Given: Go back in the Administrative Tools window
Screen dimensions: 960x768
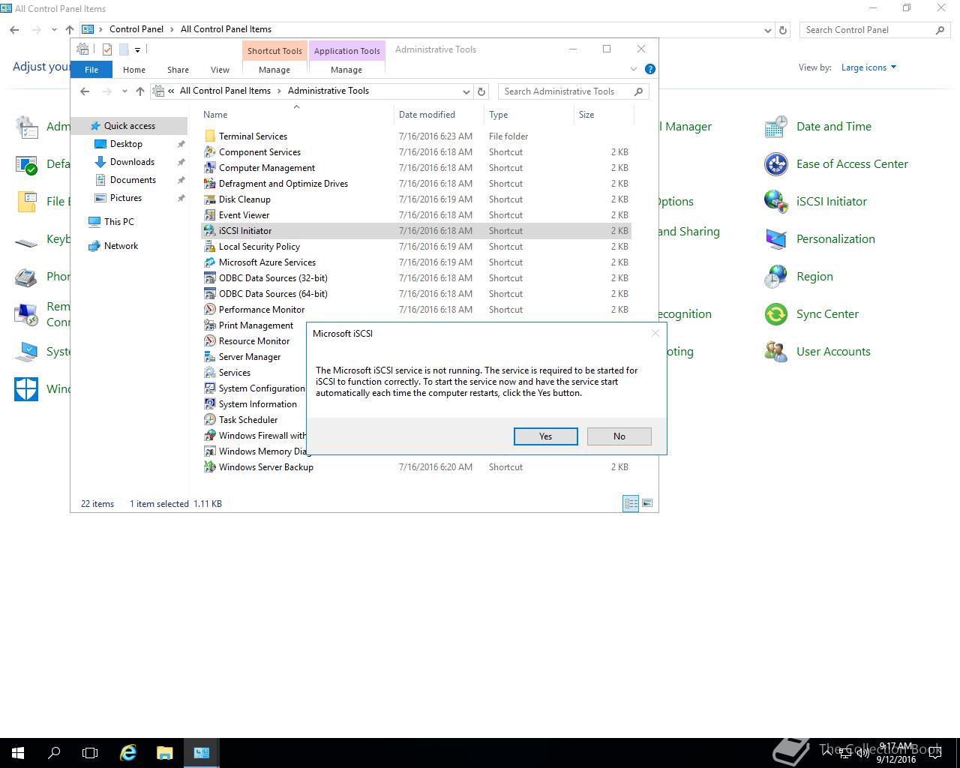Looking at the screenshot, I should (x=85, y=91).
